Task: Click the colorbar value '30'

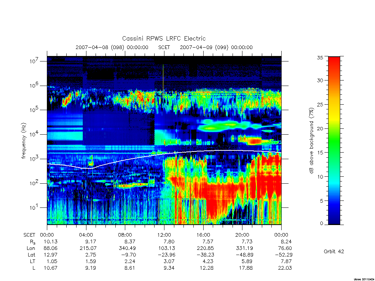Action: tap(320, 80)
